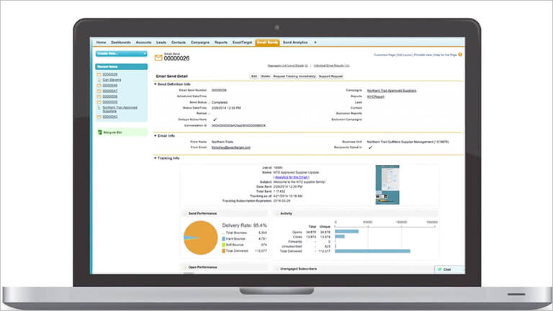Click the email preview thumbnail
Viewport: 553px width, 311px height.
pos(387,184)
